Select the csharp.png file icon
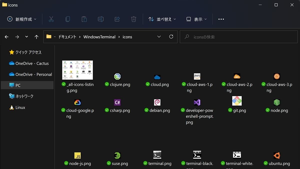300x169 pixels. [x=117, y=102]
